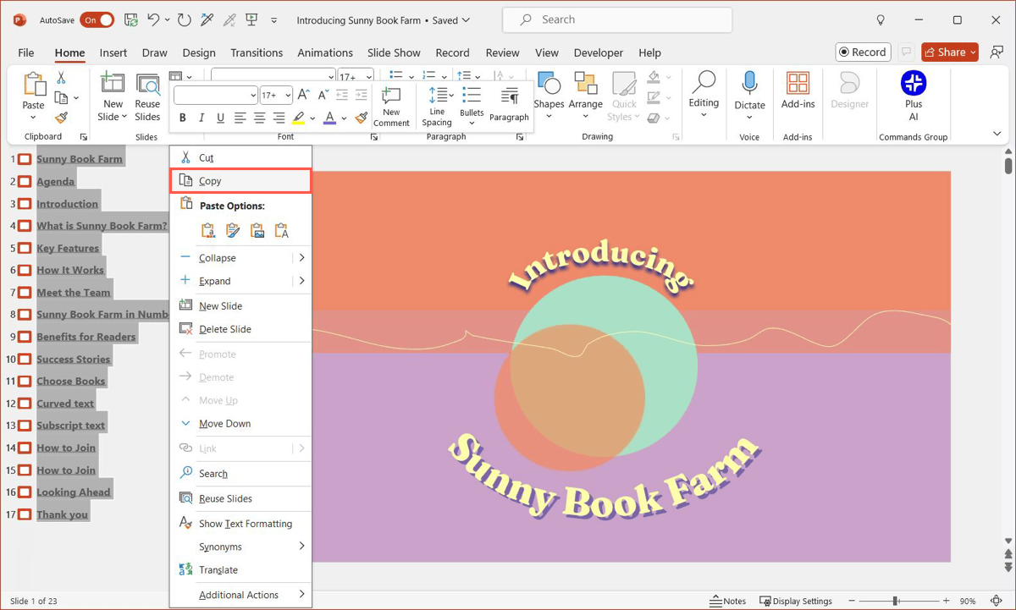The width and height of the screenshot is (1016, 610).
Task: Choose Delete Slide from context menu
Action: pos(241,329)
